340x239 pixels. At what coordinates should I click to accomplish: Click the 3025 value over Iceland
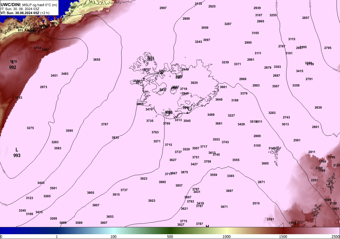(x=194, y=83)
